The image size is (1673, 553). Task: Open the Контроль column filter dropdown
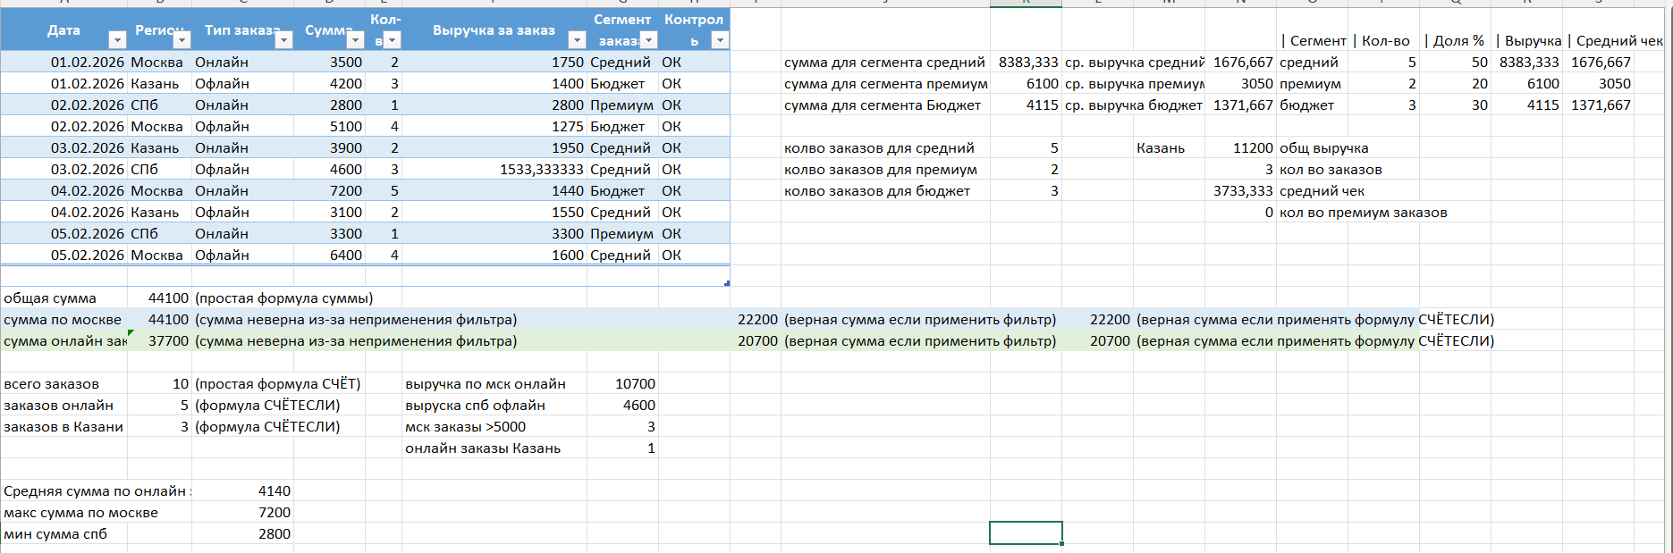click(x=720, y=40)
